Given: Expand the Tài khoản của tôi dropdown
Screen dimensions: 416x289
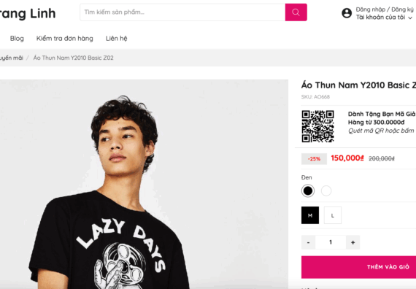Looking at the screenshot, I should (x=384, y=18).
